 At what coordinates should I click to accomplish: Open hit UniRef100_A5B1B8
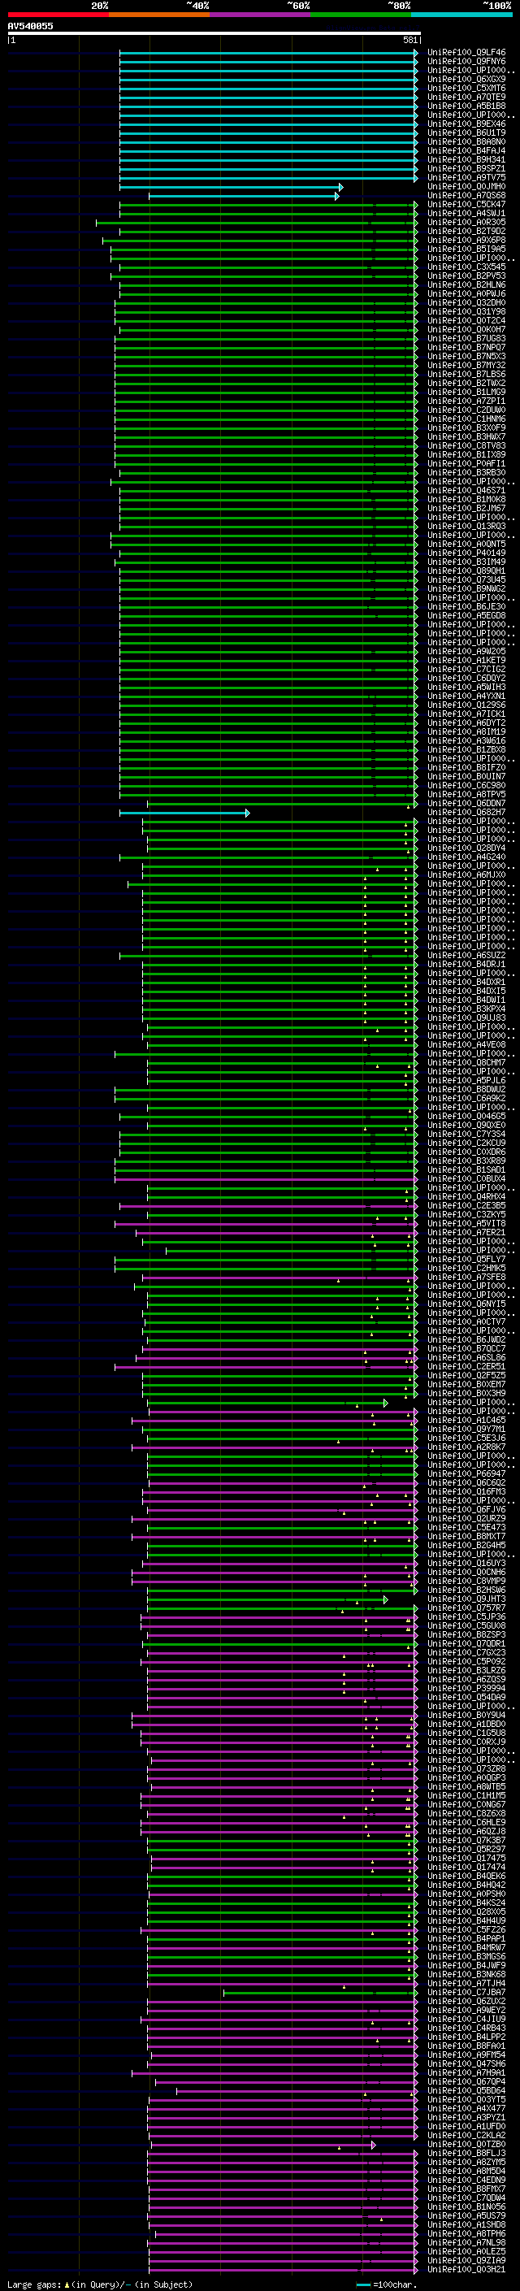[x=466, y=106]
